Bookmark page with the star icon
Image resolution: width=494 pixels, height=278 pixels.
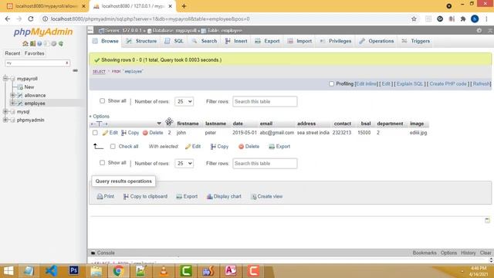tap(414, 19)
